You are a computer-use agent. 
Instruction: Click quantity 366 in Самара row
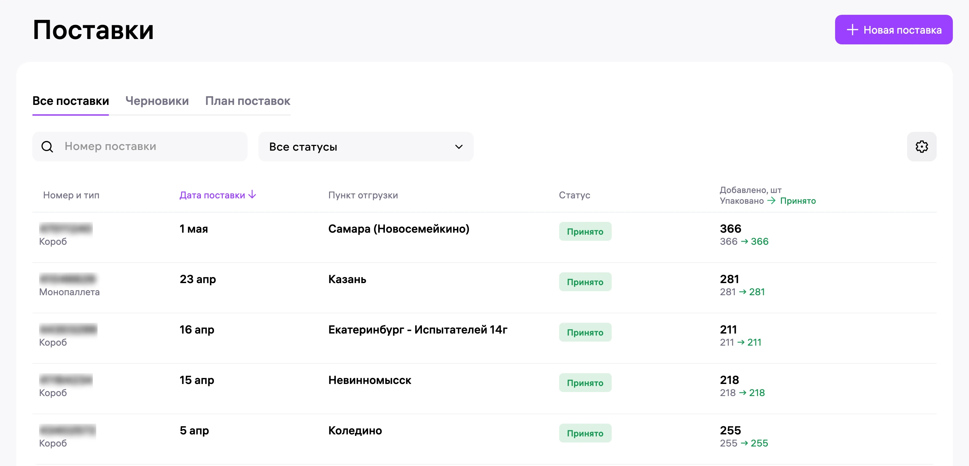coord(730,229)
